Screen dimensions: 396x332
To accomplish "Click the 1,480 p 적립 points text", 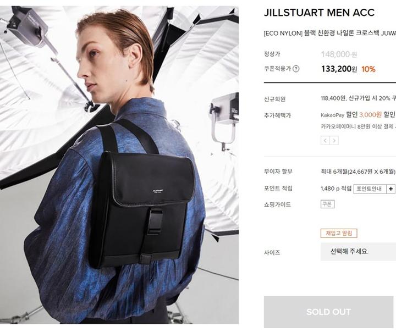I will [x=336, y=189].
